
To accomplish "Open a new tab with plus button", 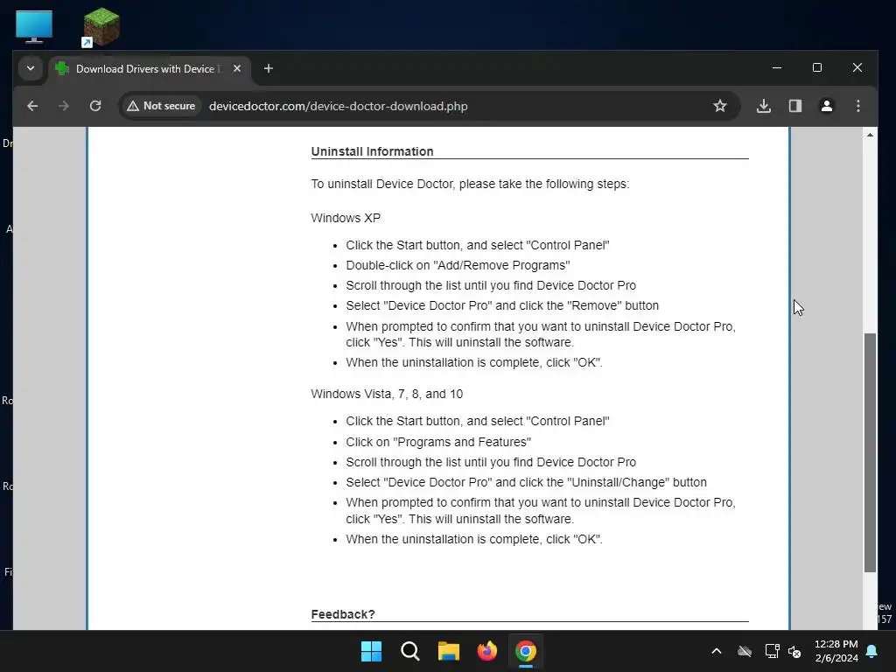I will coord(269,68).
